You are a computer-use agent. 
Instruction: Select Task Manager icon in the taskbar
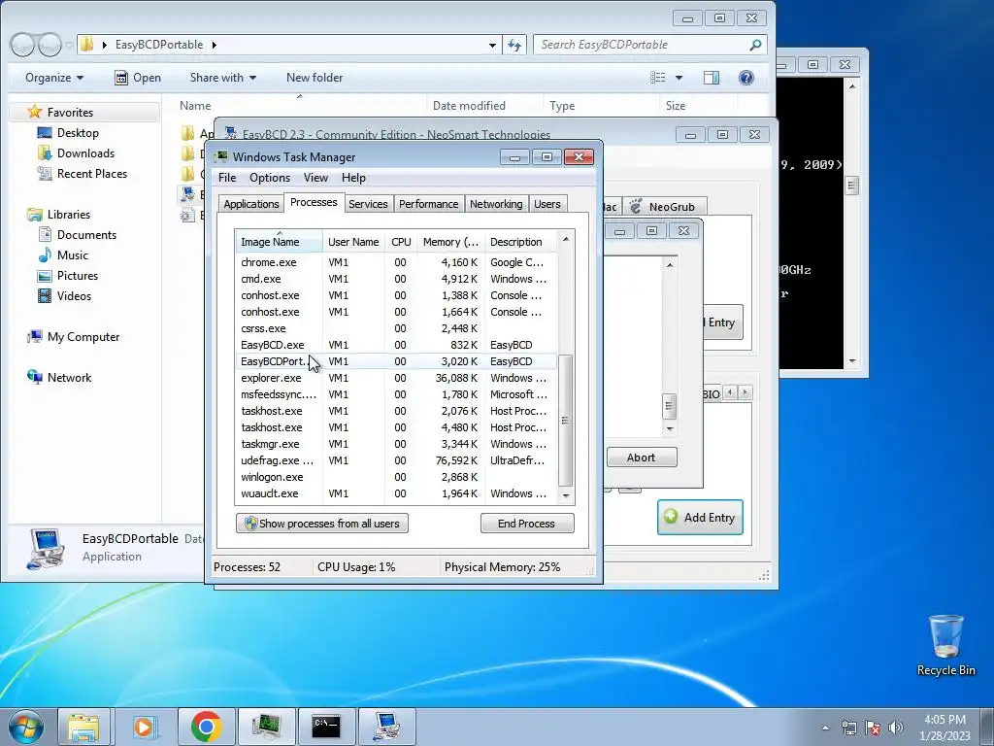coord(266,727)
